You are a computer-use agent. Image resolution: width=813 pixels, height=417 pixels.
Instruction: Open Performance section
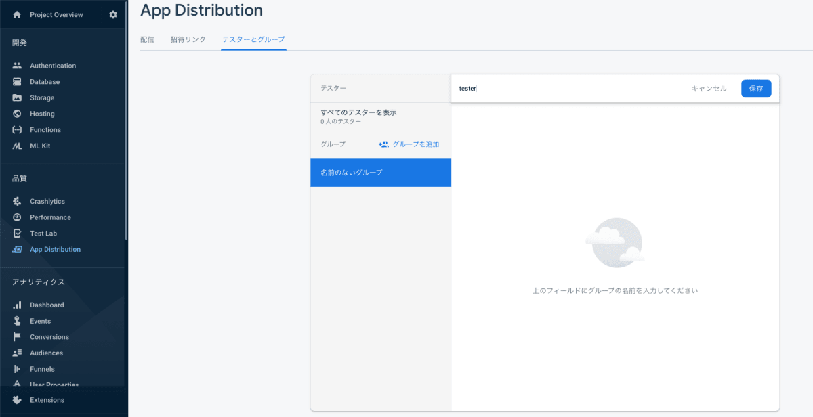point(50,217)
